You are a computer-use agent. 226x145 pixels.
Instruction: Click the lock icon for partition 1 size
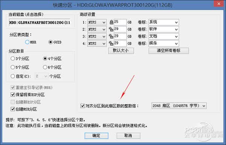111,22
